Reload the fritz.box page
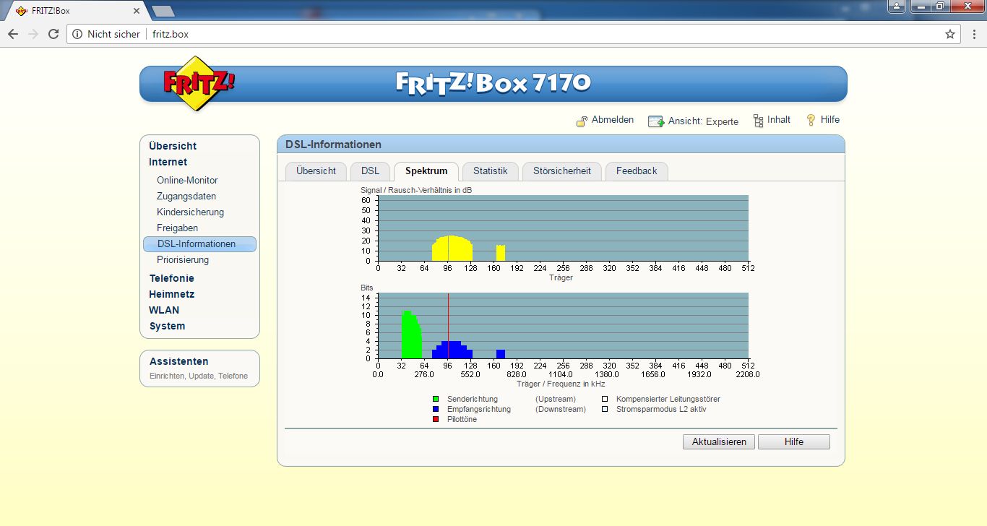Image resolution: width=987 pixels, height=526 pixels. tap(53, 34)
